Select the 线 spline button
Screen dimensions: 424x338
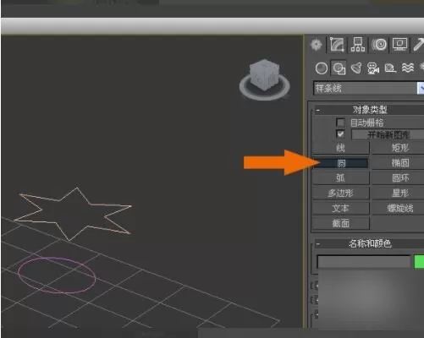pos(340,148)
